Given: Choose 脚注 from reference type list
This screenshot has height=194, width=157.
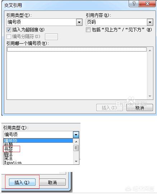Looking at the screenshot, I should pyautogui.click(x=8, y=154).
